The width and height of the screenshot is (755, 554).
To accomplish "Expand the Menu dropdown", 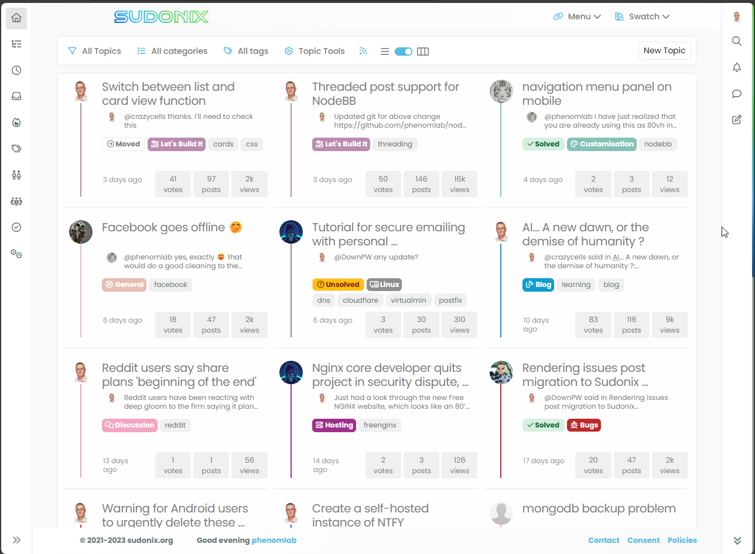I will coord(577,16).
